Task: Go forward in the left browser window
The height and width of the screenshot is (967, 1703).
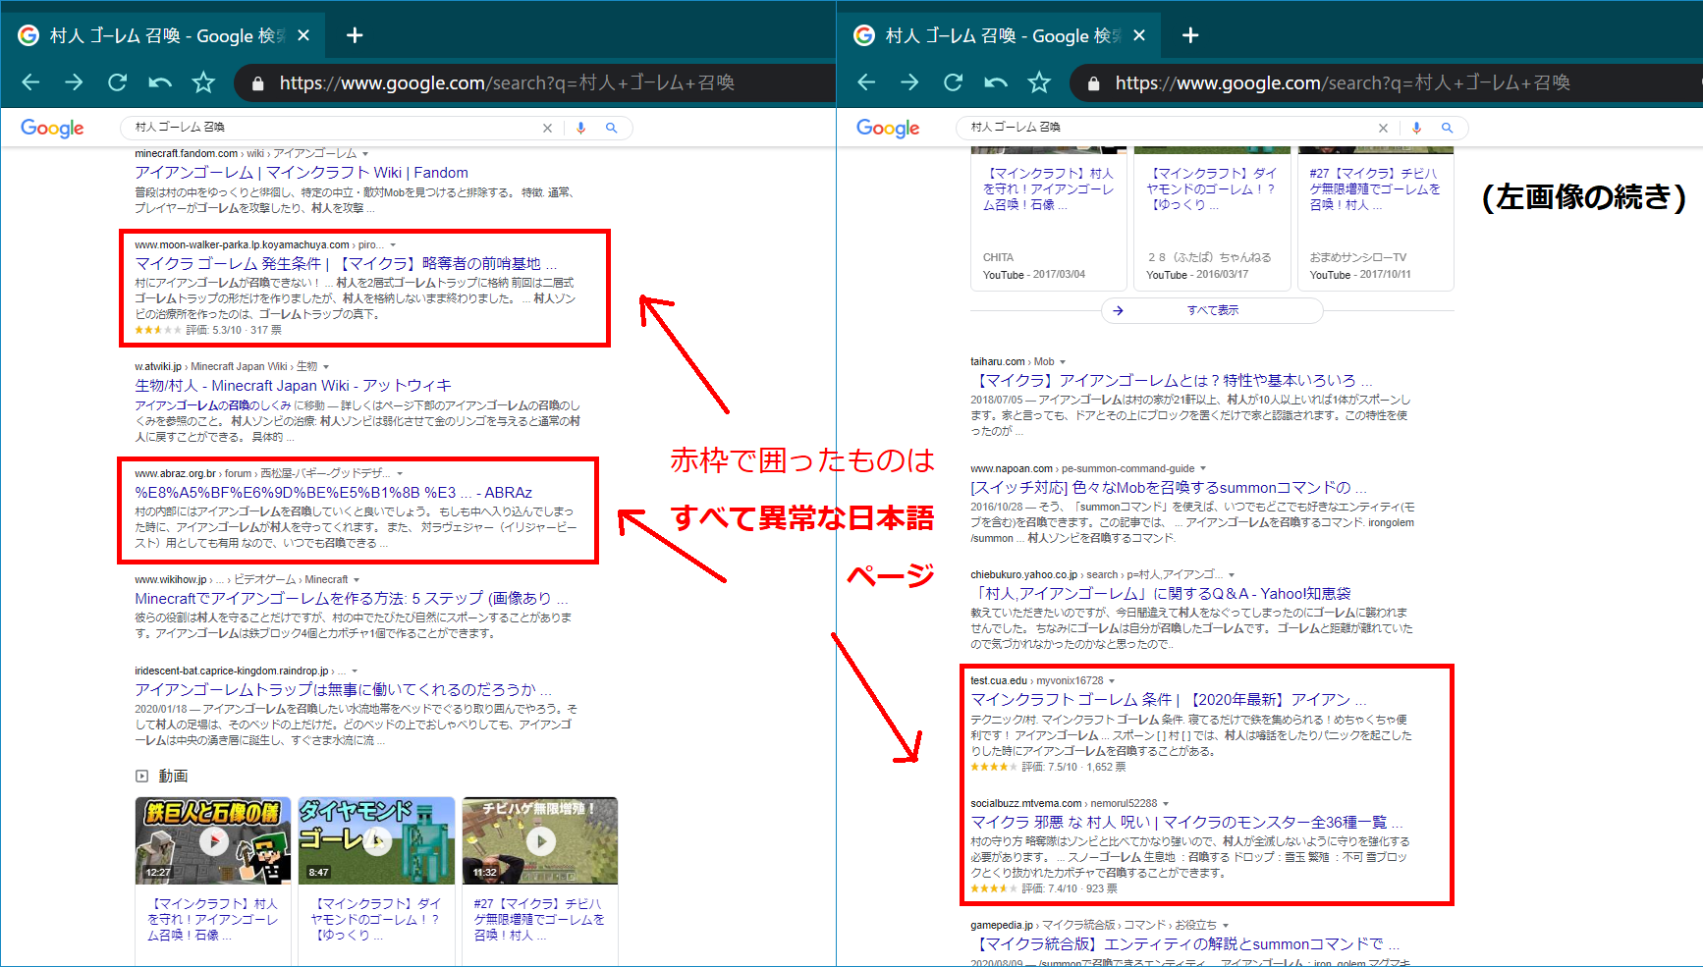Action: 74,82
